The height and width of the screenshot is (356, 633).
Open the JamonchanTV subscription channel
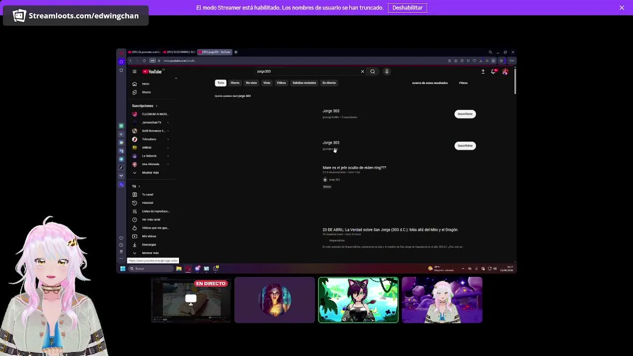click(x=151, y=123)
